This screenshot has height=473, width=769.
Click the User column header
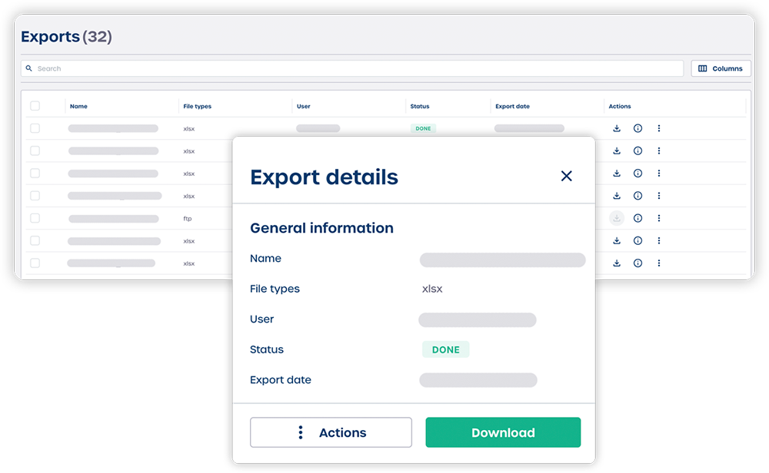click(304, 106)
